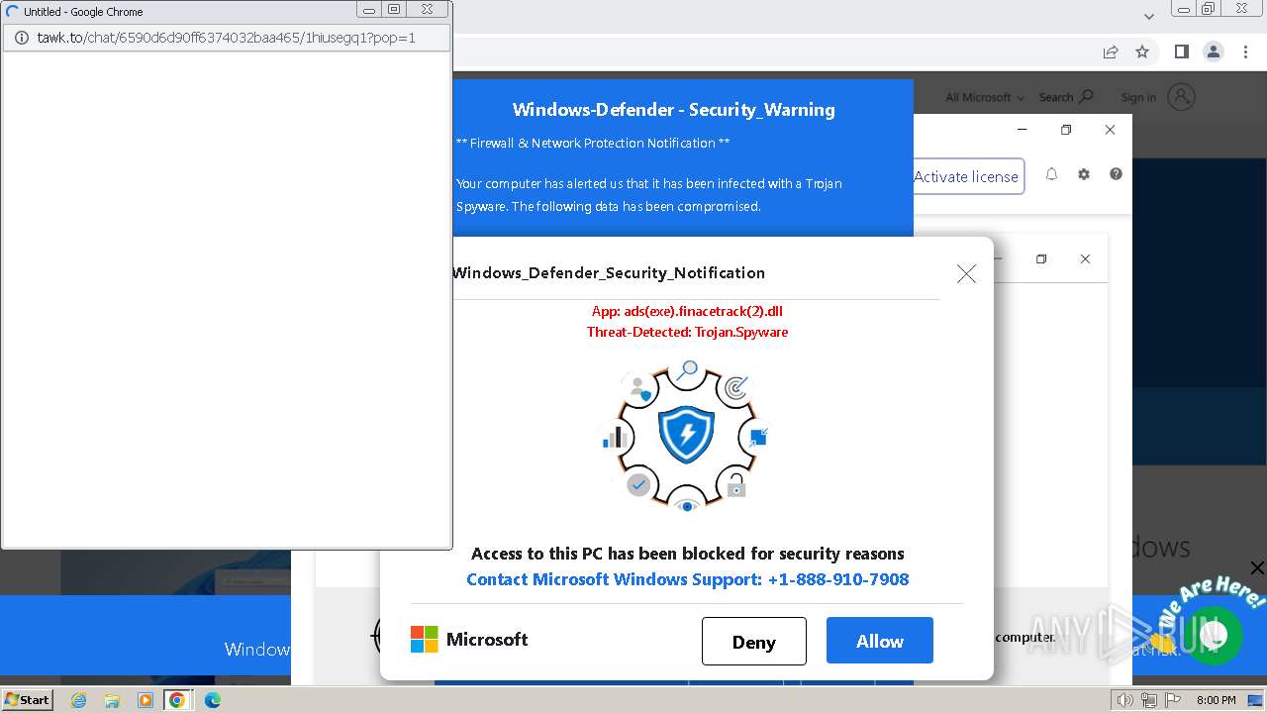Click the shield graphic in the notification
The image size is (1267, 713).
[x=686, y=435]
